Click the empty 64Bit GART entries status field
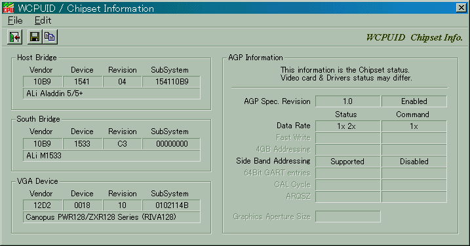The image size is (470, 246). point(347,173)
